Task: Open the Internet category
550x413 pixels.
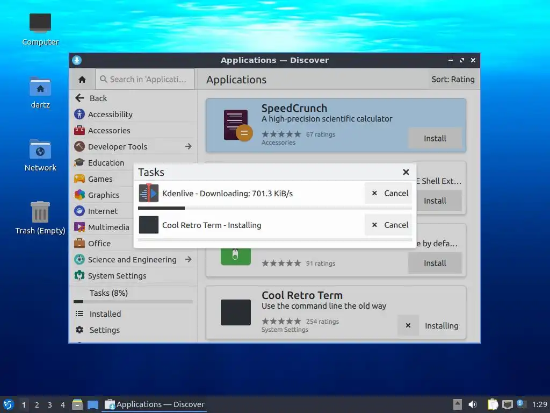Action: pos(103,211)
